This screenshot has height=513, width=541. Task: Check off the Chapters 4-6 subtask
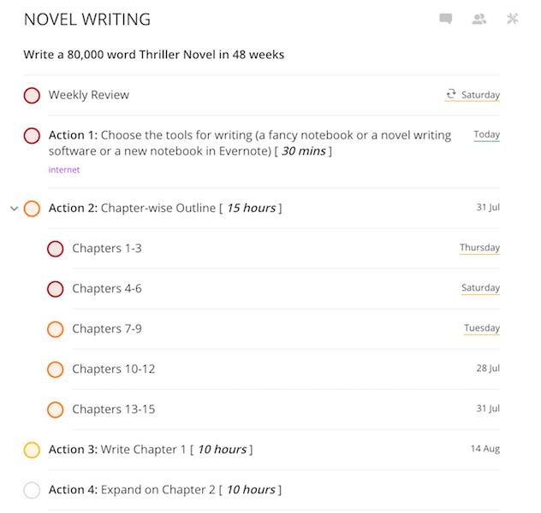[55, 289]
